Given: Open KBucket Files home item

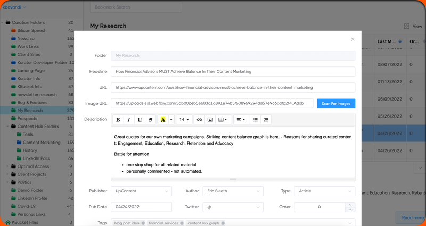Looking at the screenshot, I should point(25,222).
